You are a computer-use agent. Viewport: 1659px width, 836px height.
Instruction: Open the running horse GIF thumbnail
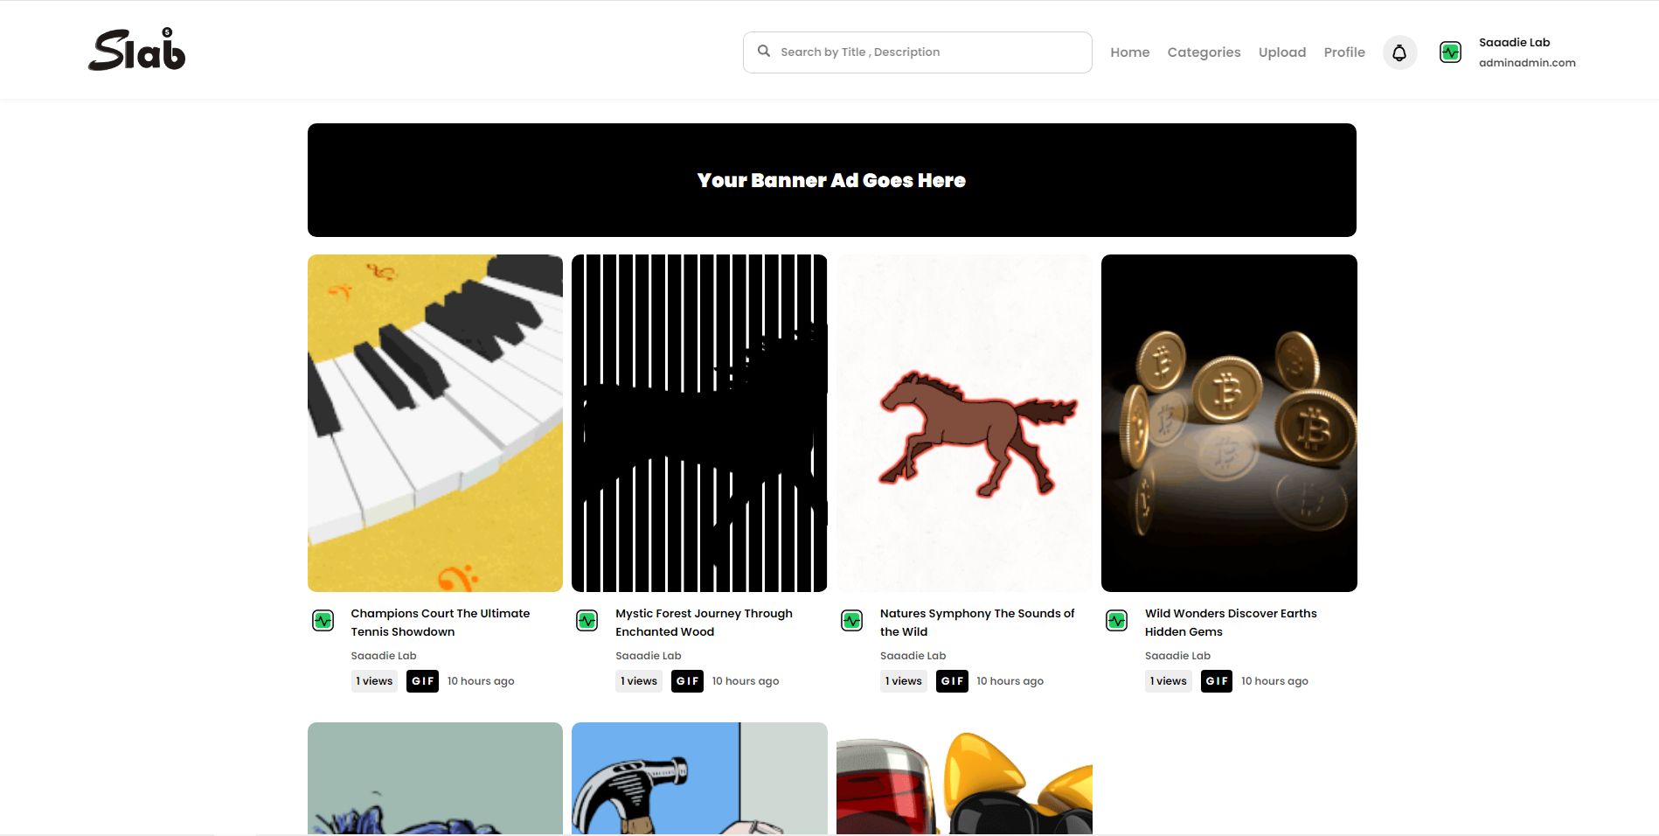tap(964, 423)
